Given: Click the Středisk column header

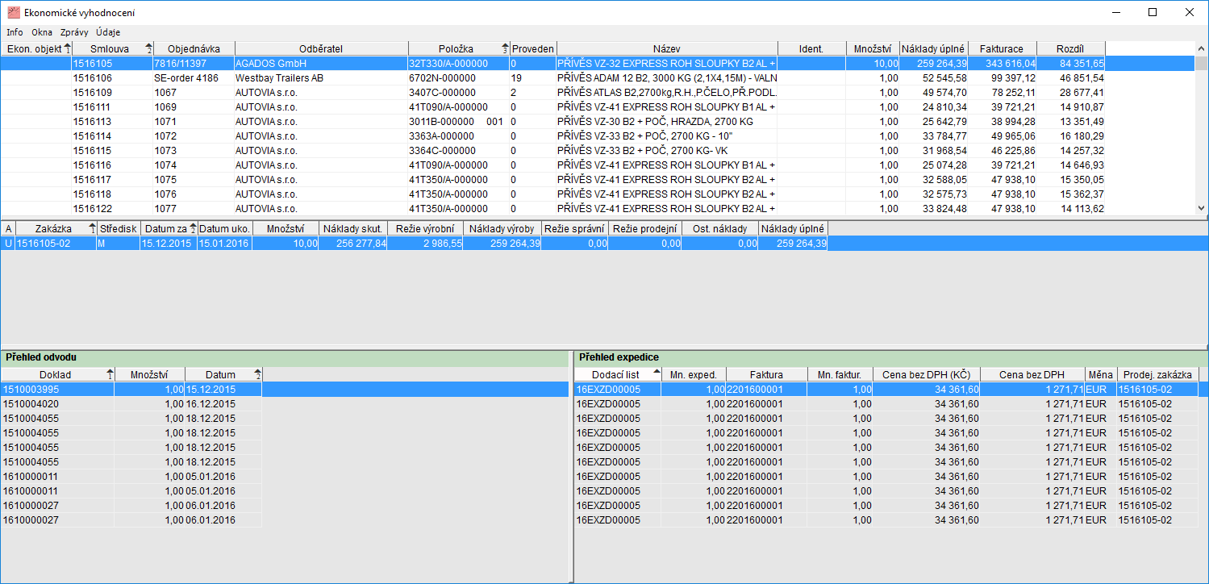Looking at the screenshot, I should click(x=118, y=229).
